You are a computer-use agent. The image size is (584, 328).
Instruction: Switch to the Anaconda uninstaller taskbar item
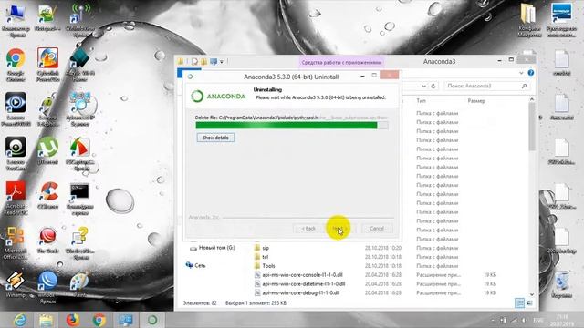pos(152,320)
